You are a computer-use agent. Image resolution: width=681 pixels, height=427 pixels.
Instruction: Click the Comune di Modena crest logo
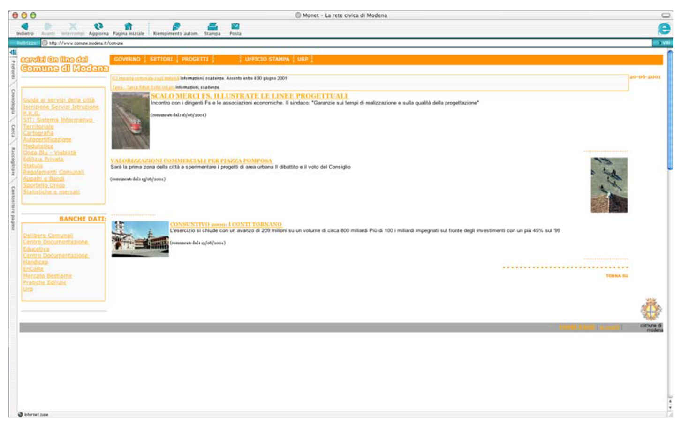pyautogui.click(x=651, y=310)
